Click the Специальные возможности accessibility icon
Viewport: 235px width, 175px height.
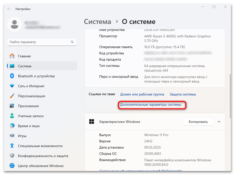[x=12, y=146]
